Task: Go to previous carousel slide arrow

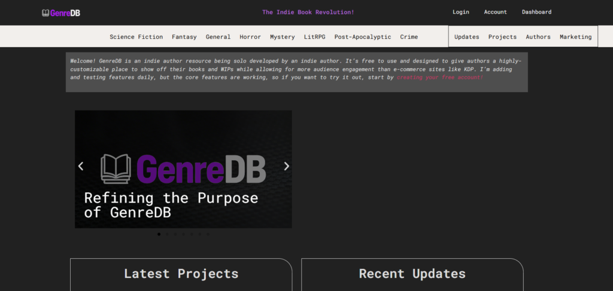Action: (81, 166)
